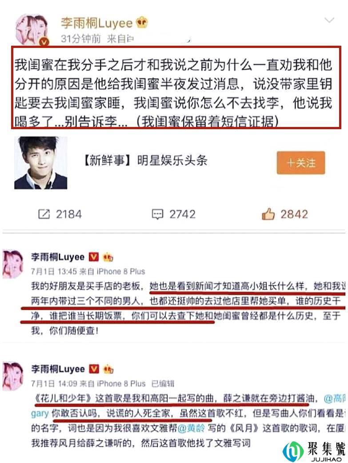Open the top 李雨桐Luyee username
This screenshot has height=463, width=348.
(97, 23)
